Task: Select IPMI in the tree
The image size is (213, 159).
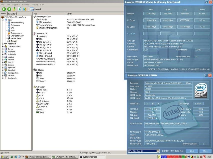Action: pos(13,30)
